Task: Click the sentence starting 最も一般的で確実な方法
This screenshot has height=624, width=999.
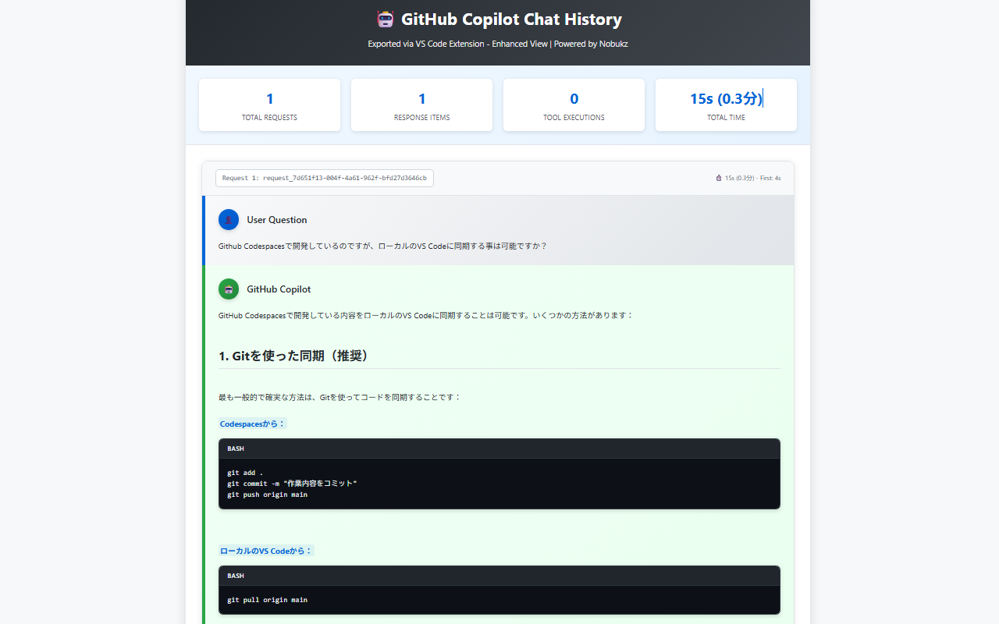Action: pos(340,397)
